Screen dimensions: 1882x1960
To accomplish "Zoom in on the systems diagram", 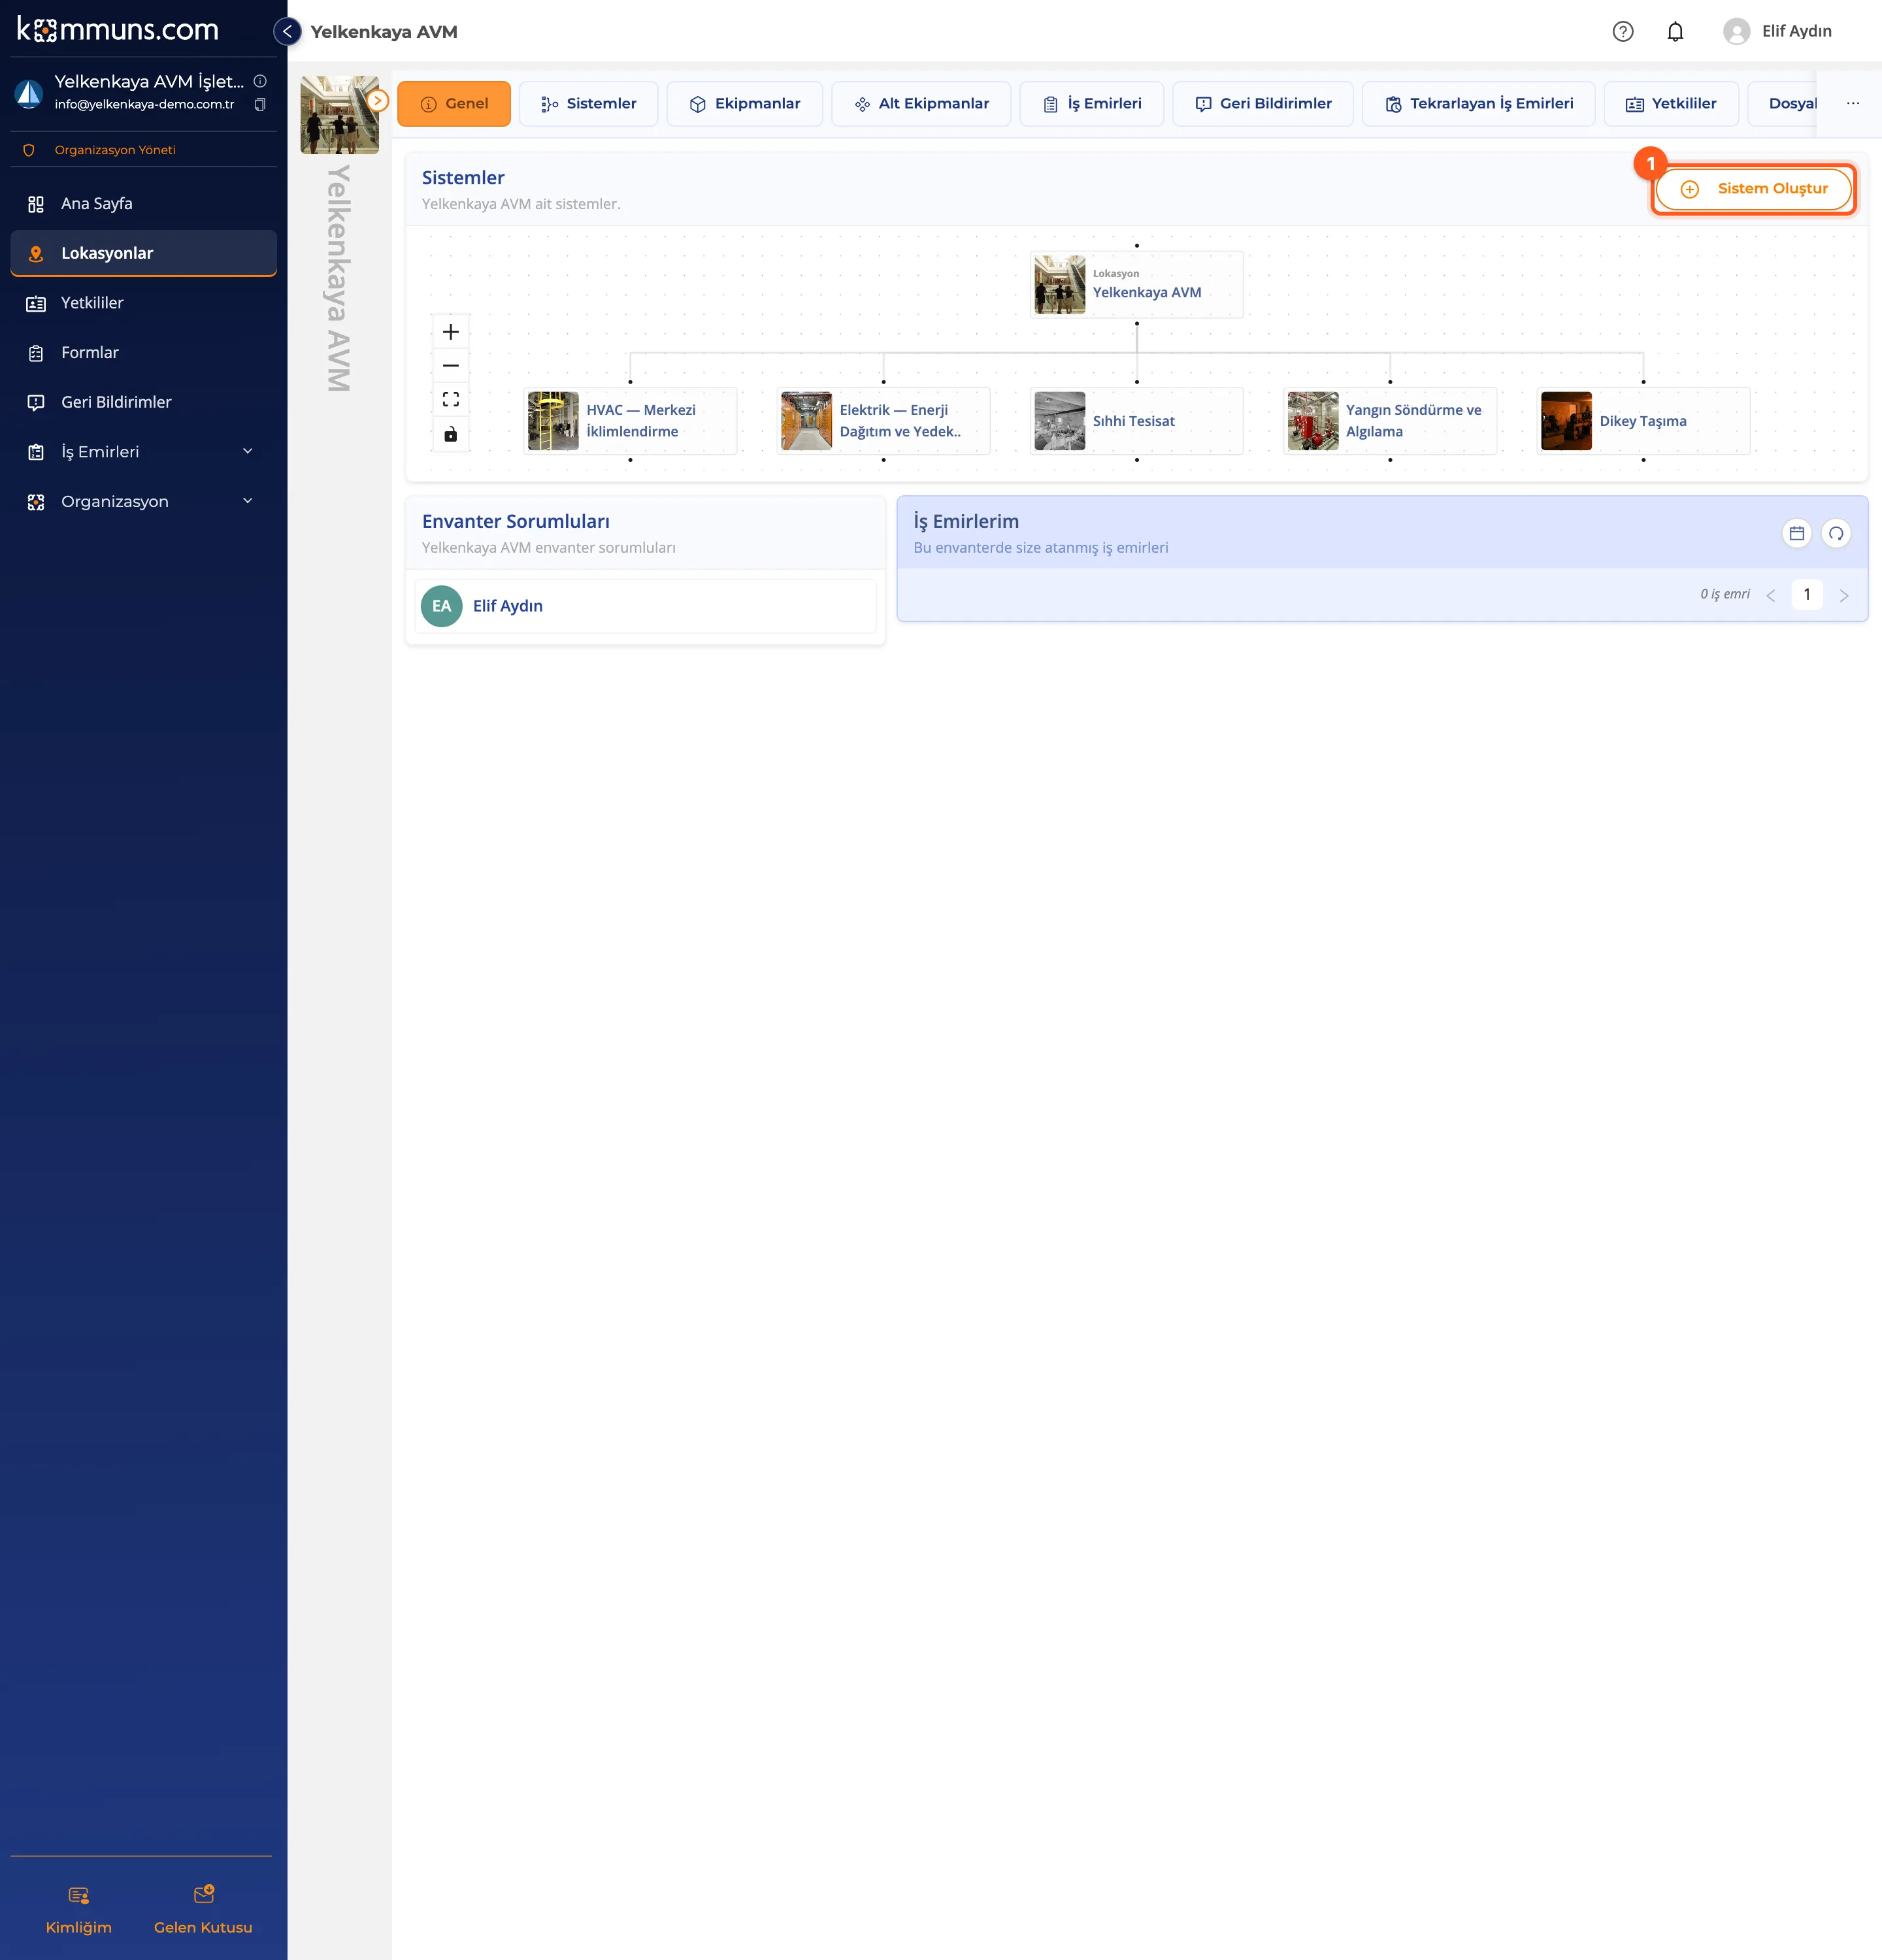I will click(451, 332).
